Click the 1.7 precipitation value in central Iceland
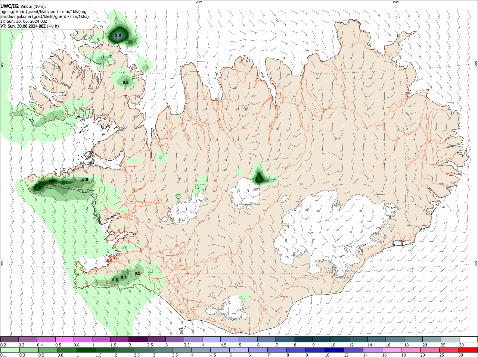Screen dimensions: 478x358 tap(258, 179)
